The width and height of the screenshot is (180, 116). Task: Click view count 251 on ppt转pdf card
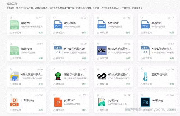[83, 95]
